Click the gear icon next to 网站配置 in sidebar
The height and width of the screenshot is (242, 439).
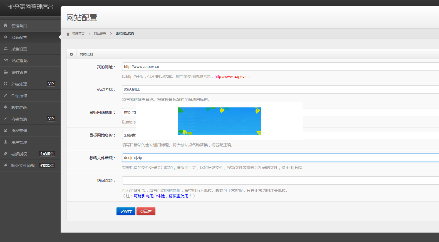click(x=5, y=37)
